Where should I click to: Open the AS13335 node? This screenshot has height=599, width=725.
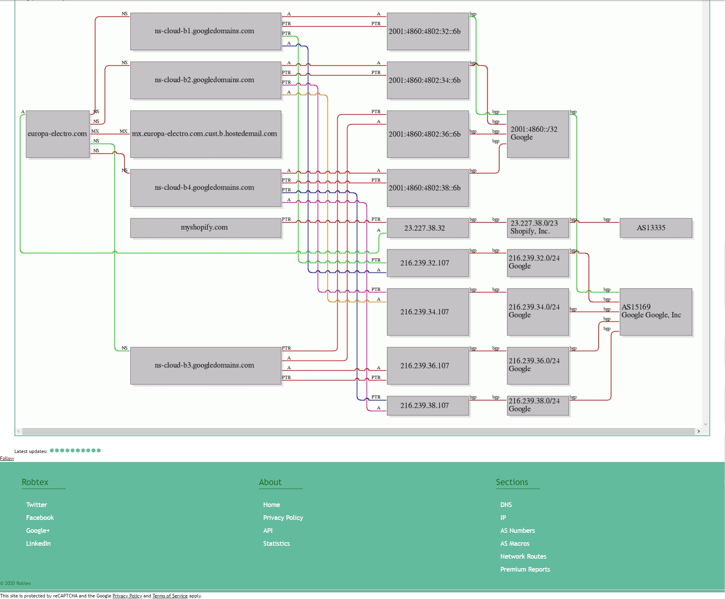pyautogui.click(x=656, y=228)
